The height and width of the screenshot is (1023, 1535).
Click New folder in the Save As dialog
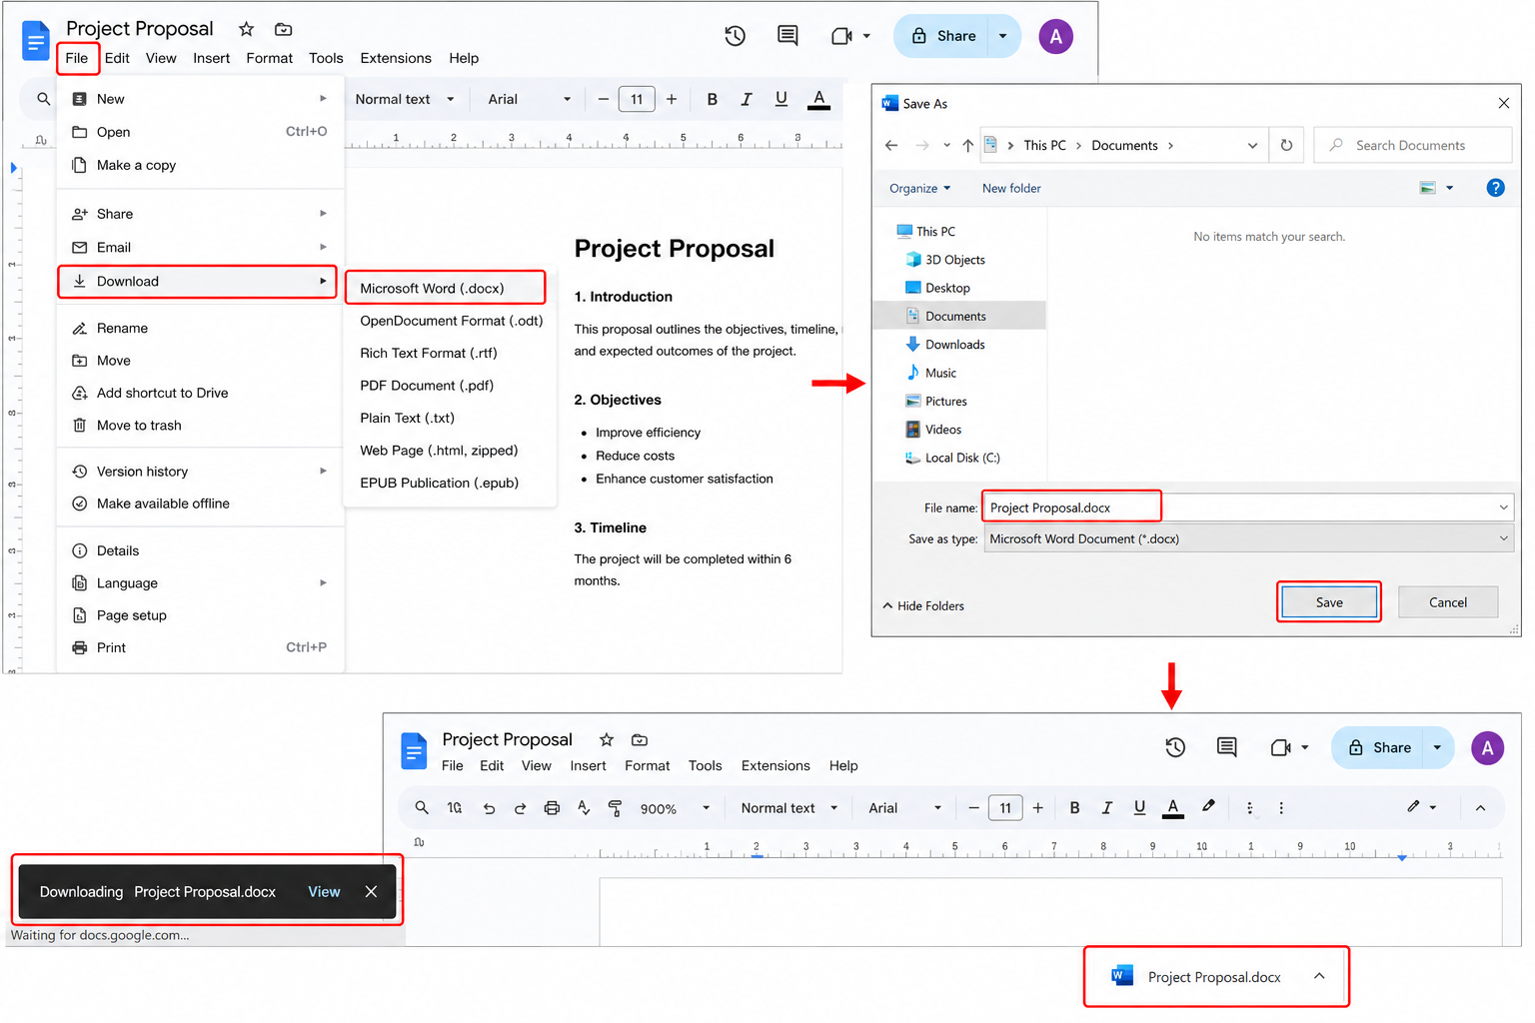click(x=1011, y=188)
